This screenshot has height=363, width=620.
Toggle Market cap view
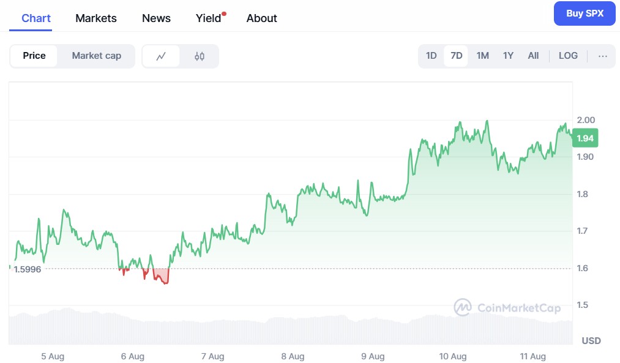97,56
